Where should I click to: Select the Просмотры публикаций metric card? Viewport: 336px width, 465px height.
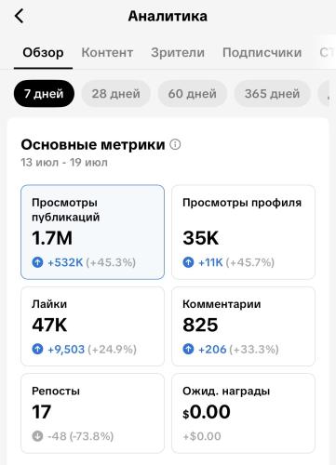point(92,232)
